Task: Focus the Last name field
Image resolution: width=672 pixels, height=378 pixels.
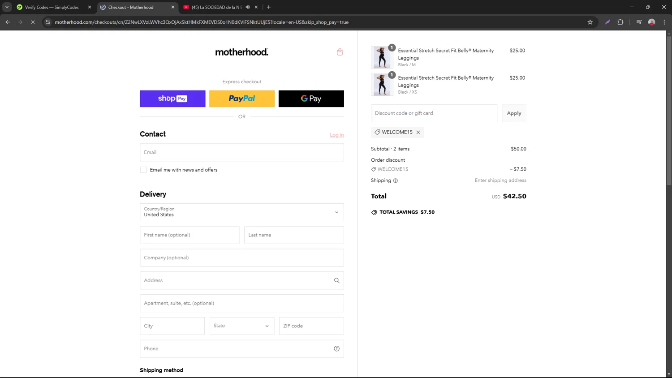Action: (x=294, y=235)
